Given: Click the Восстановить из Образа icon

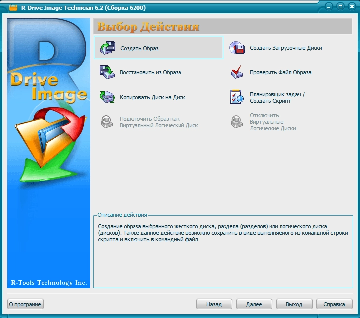Looking at the screenshot, I should [x=107, y=72].
